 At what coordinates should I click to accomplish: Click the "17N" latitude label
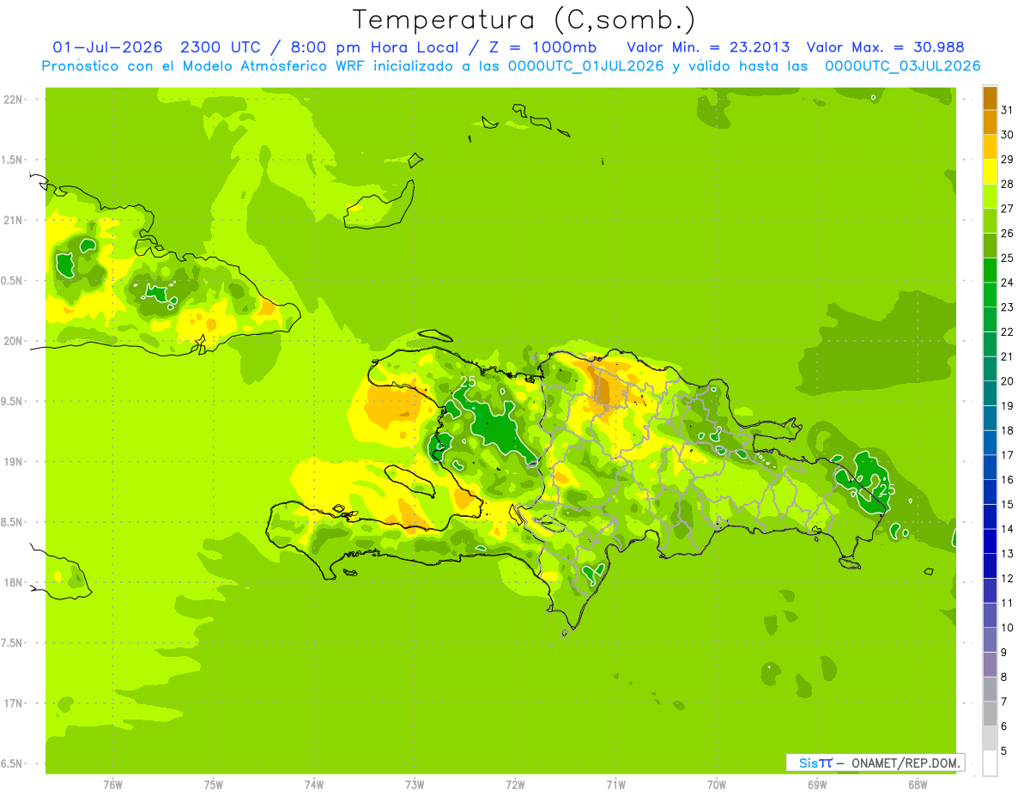tap(13, 703)
